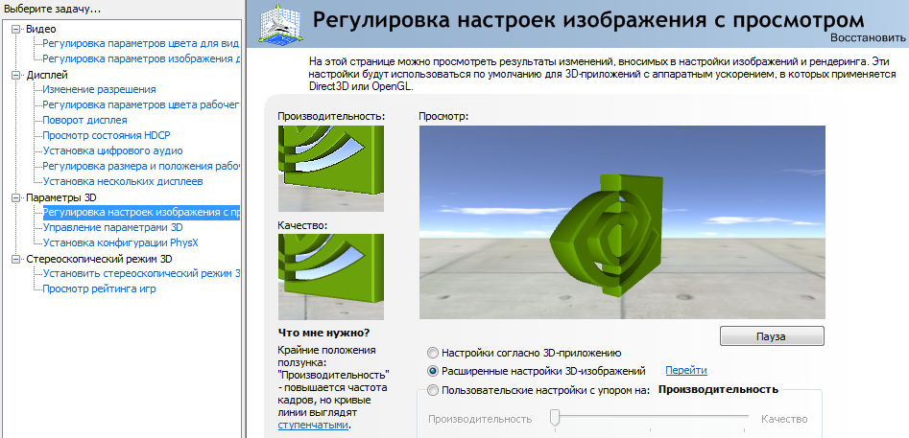Select Пользовательские настройки с упором на radio

pos(433,390)
